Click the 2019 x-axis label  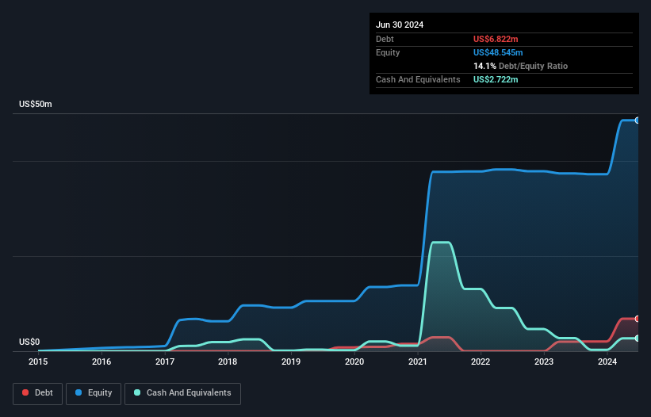tap(291, 362)
